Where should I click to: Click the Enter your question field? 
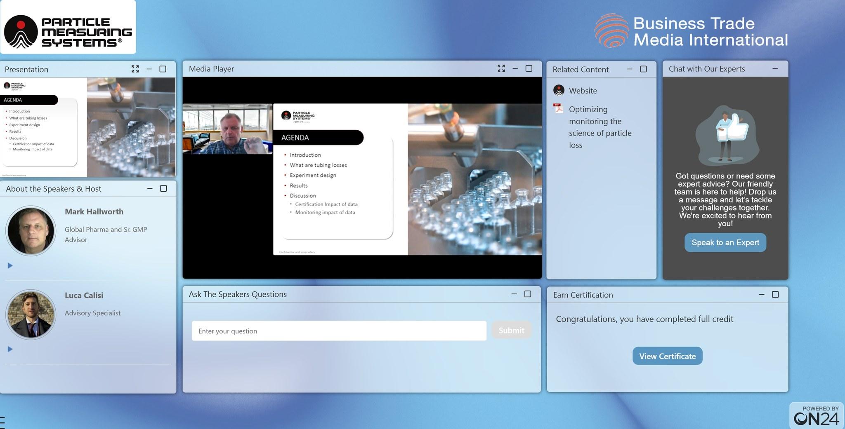339,331
